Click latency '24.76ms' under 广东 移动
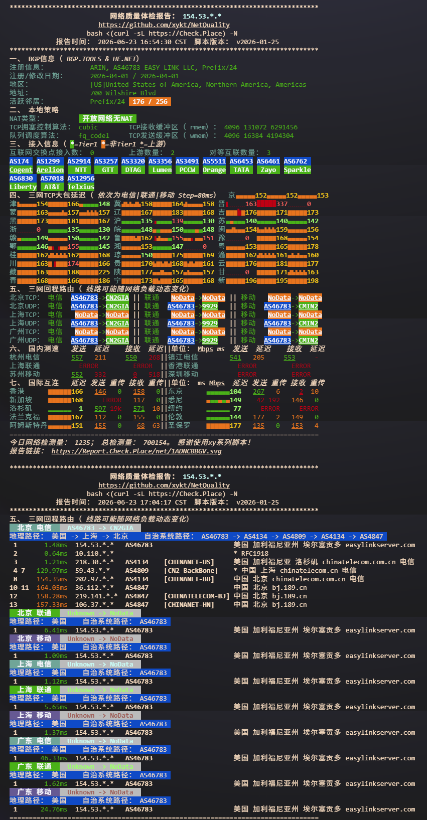 [x=54, y=809]
